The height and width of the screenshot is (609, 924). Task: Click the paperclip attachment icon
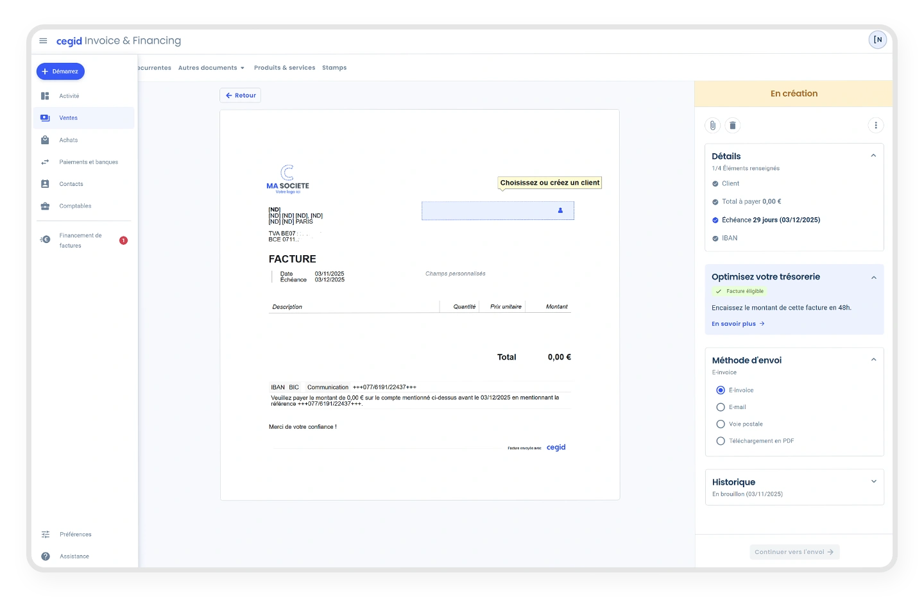tap(712, 126)
